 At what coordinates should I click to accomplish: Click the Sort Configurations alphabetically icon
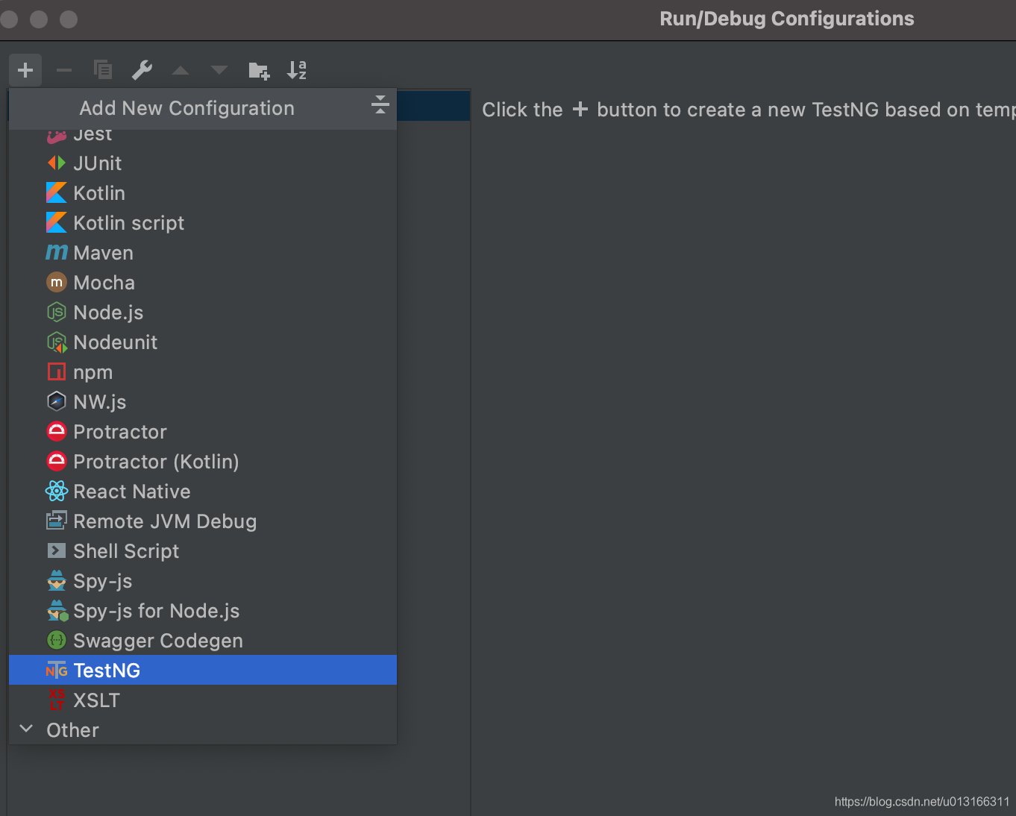click(297, 70)
